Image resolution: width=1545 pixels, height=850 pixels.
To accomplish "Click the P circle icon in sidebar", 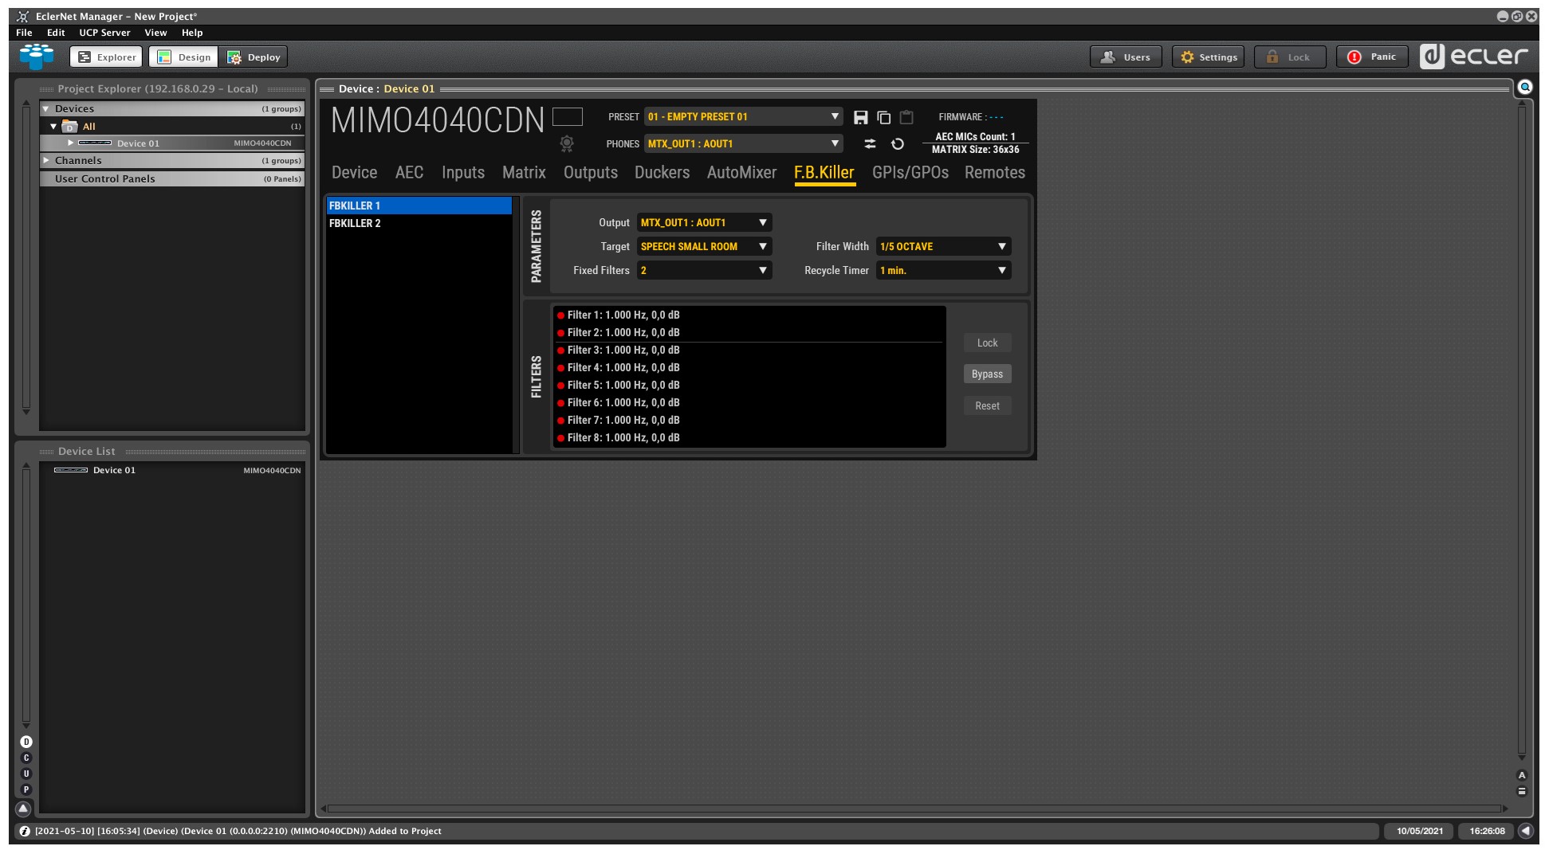I will coord(26,789).
